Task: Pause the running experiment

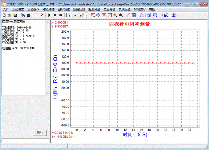Action: (55, 15)
